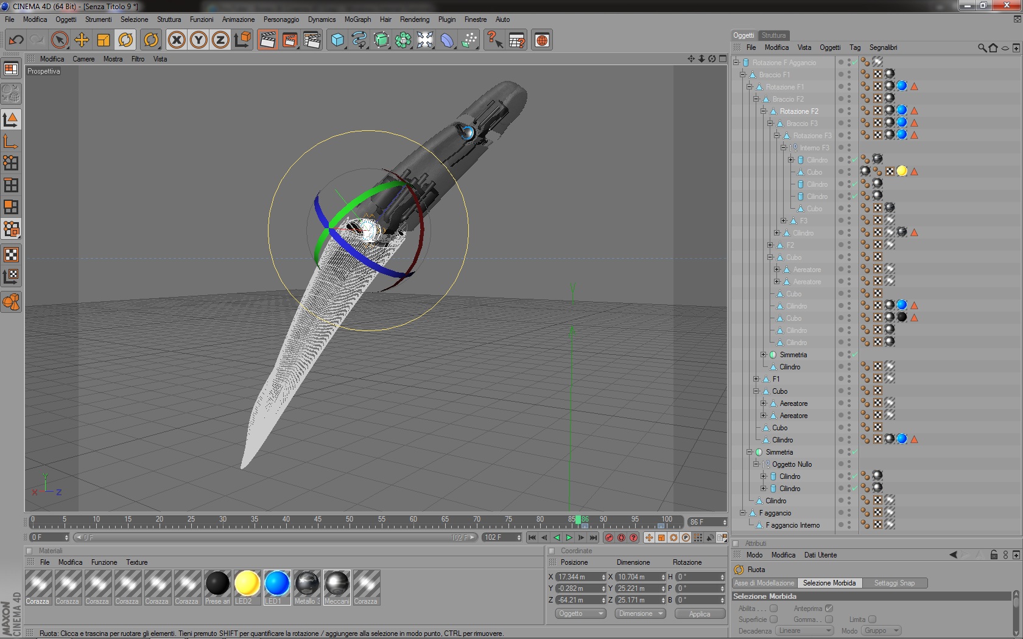Image resolution: width=1023 pixels, height=639 pixels.
Task: Open render settings clapperboard icon
Action: click(312, 40)
